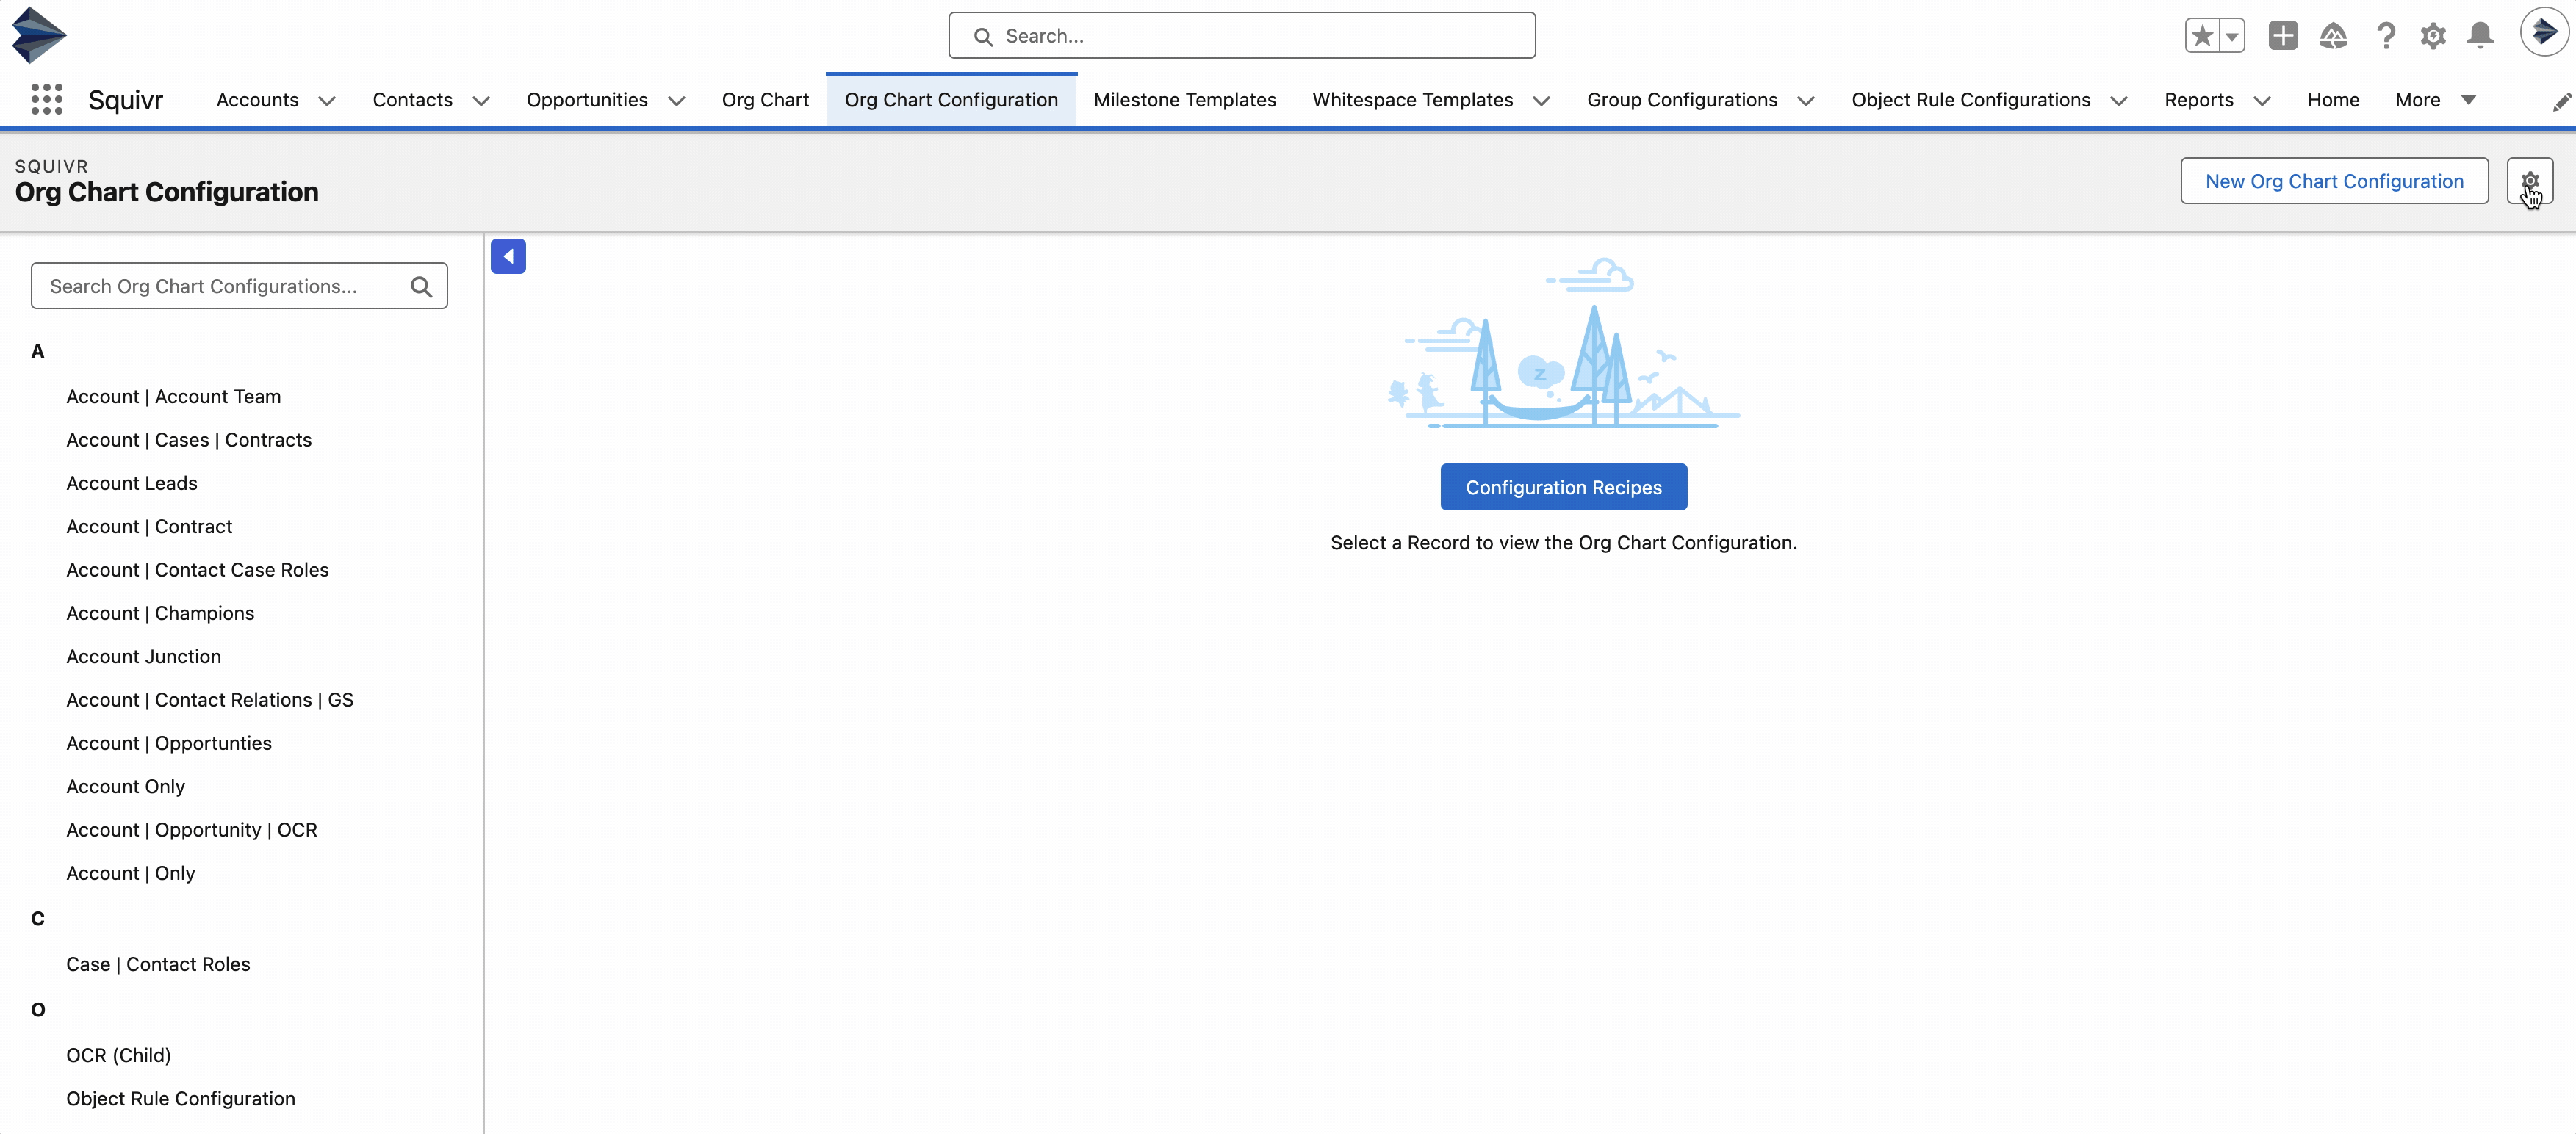Open the More navigation dropdown

coord(2435,100)
